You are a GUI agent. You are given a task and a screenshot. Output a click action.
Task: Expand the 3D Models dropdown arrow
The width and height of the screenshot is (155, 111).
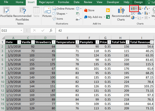point(81,9)
